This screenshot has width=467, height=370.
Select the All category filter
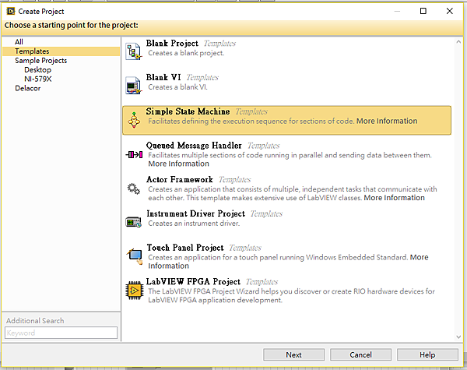click(19, 42)
